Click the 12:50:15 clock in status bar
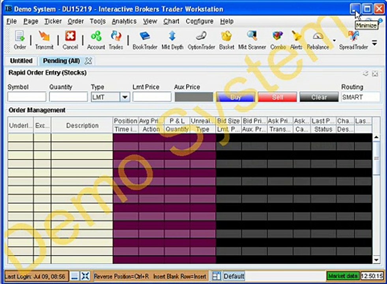Screen dimensions: 387x284 (372, 276)
